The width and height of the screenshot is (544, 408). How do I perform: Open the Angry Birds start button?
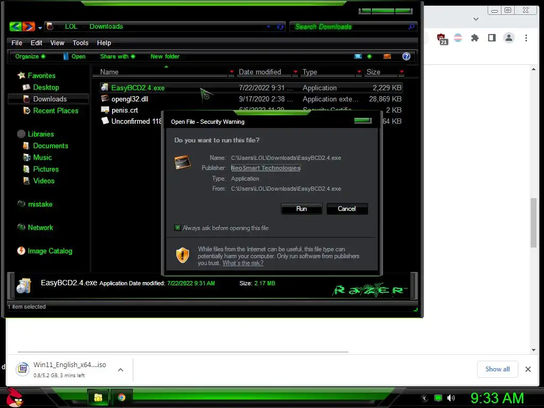pos(14,397)
